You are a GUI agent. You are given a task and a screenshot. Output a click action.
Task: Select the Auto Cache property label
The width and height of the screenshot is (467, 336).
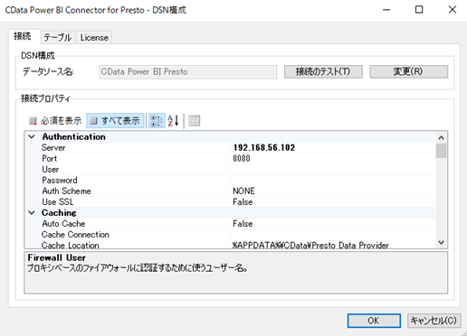pos(63,224)
